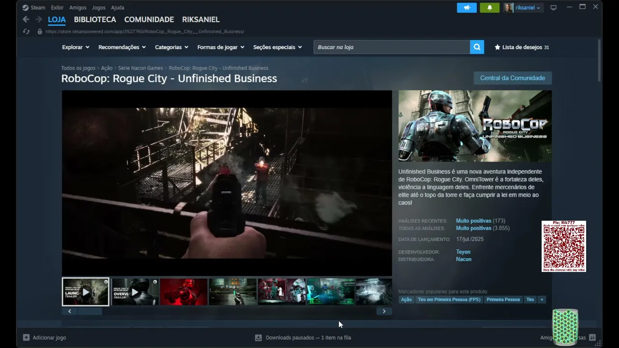Go back with the left arrow

26,19
